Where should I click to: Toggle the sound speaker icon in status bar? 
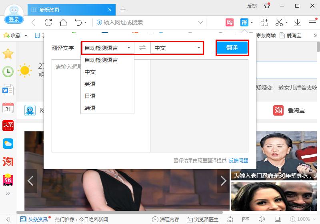pyautogui.click(x=262, y=219)
